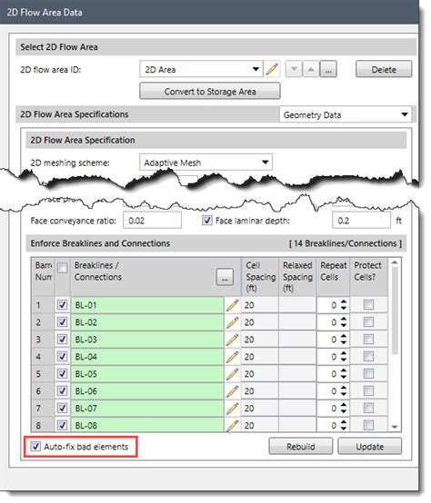Click ellipsis button in Breaklines / Connections header
Viewport: 431px width, 503px height.
tap(225, 277)
